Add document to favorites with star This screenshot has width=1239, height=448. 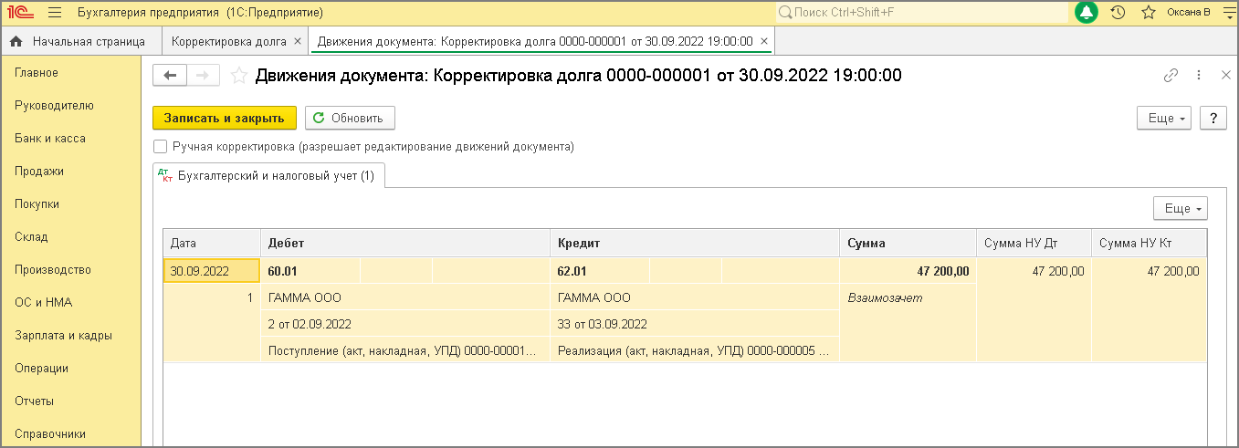[x=239, y=76]
